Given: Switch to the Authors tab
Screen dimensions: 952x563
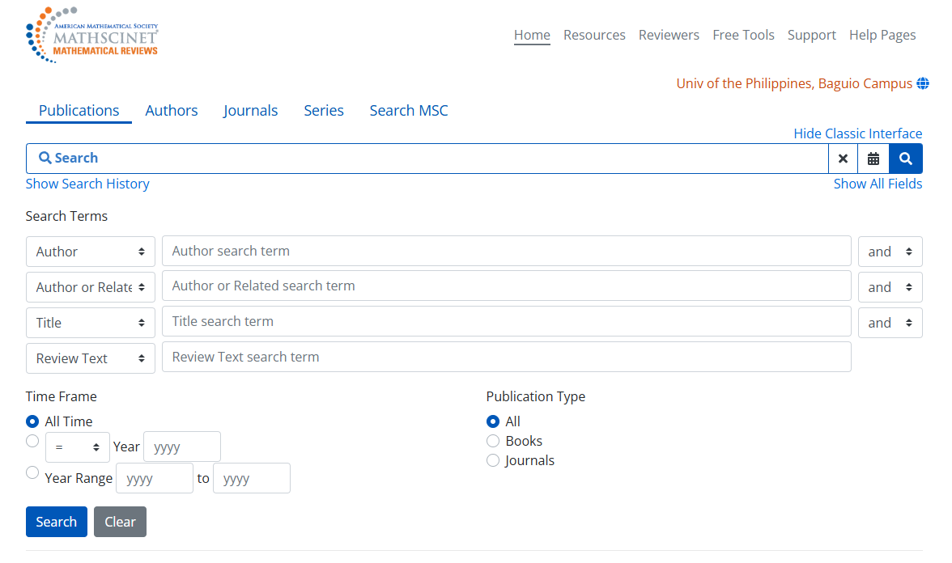Looking at the screenshot, I should tap(172, 111).
